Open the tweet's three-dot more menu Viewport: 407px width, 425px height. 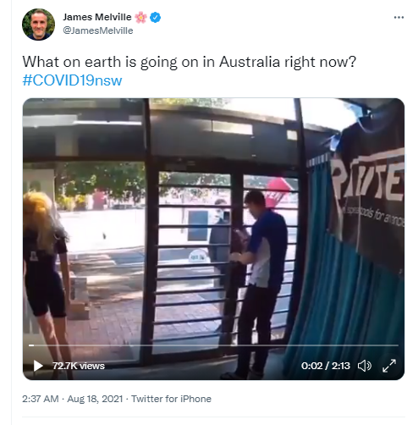click(399, 18)
